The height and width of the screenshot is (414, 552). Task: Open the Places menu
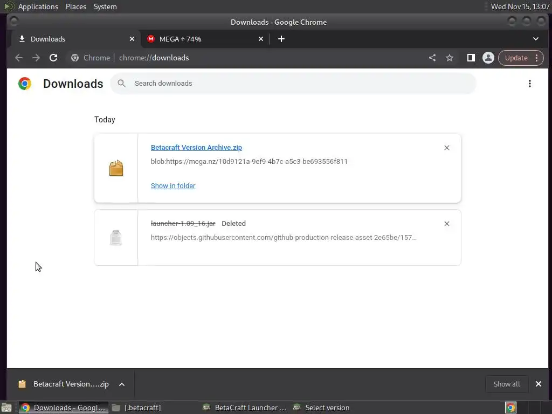pyautogui.click(x=76, y=6)
